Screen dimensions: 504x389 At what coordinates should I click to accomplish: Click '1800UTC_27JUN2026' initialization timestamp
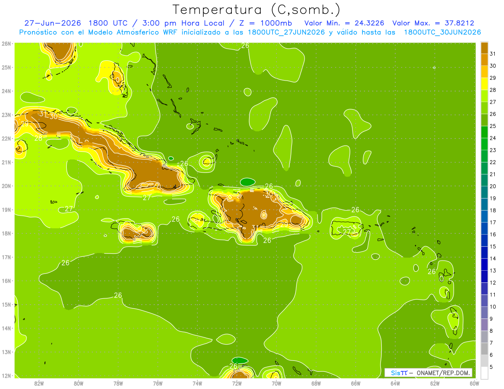click(286, 32)
